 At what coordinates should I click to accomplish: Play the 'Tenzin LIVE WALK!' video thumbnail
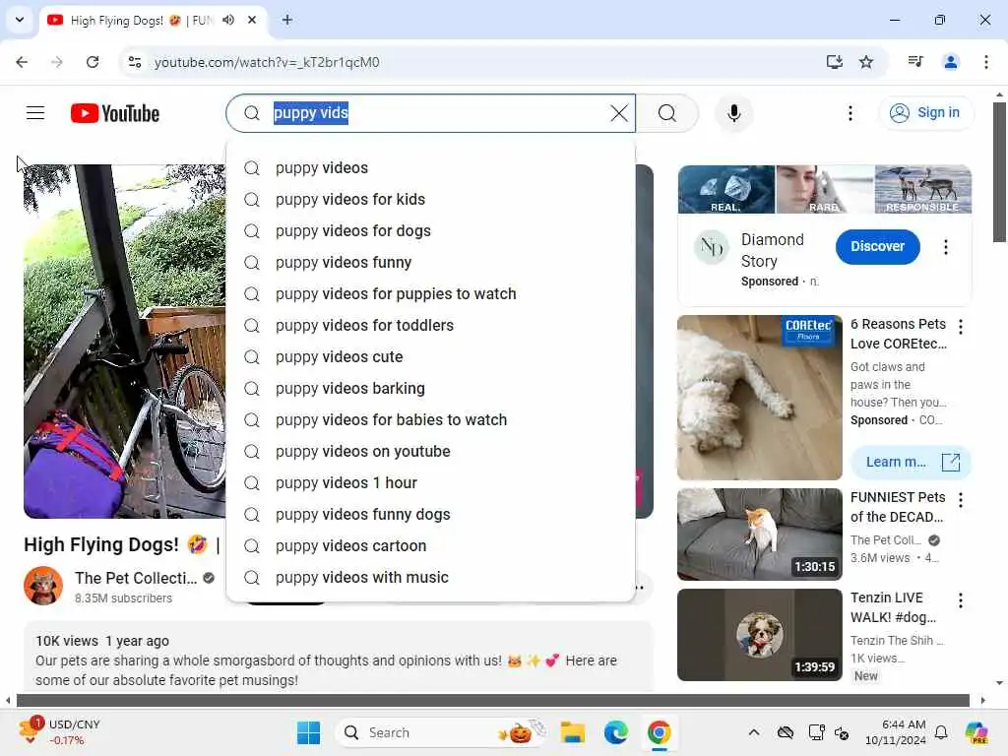(x=759, y=635)
